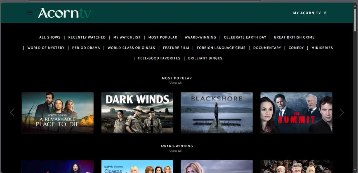Show previous Most Popular carousel items
This screenshot has width=358, height=173.
coord(12,112)
